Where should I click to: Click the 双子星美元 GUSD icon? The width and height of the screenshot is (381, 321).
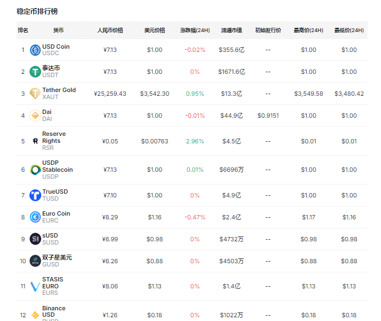pos(35,261)
